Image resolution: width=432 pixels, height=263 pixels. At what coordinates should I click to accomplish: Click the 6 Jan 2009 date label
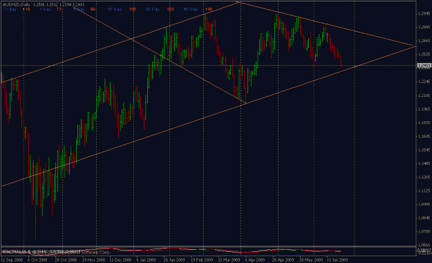[146, 260]
